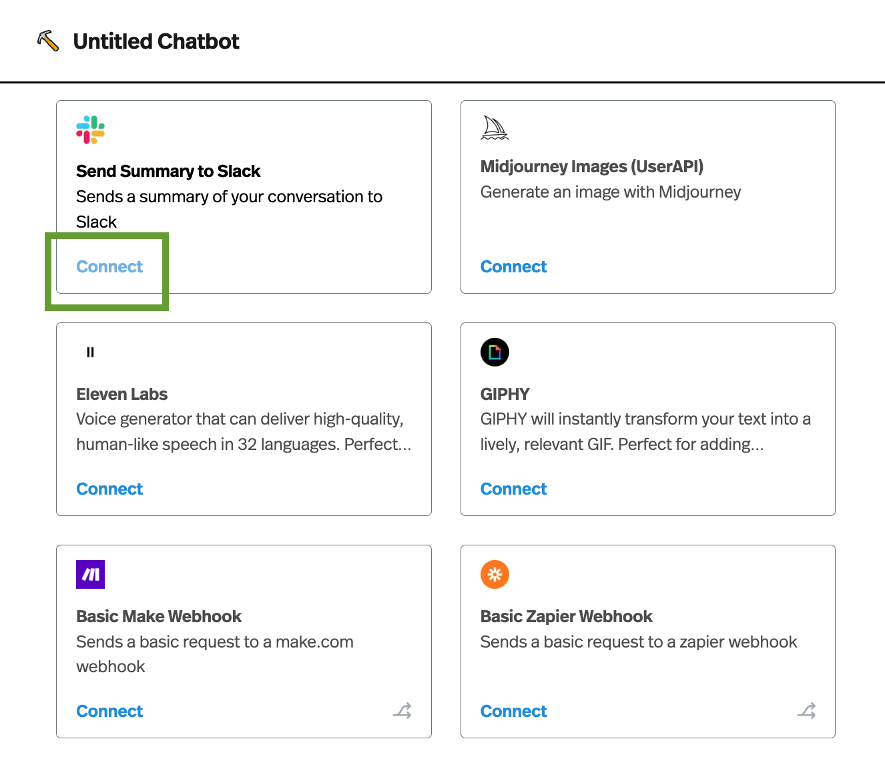Click the Midjourney sailboat icon

coord(495,128)
